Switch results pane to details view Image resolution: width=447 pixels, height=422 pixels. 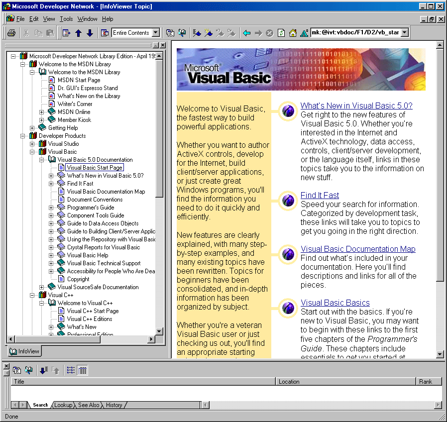click(83, 370)
